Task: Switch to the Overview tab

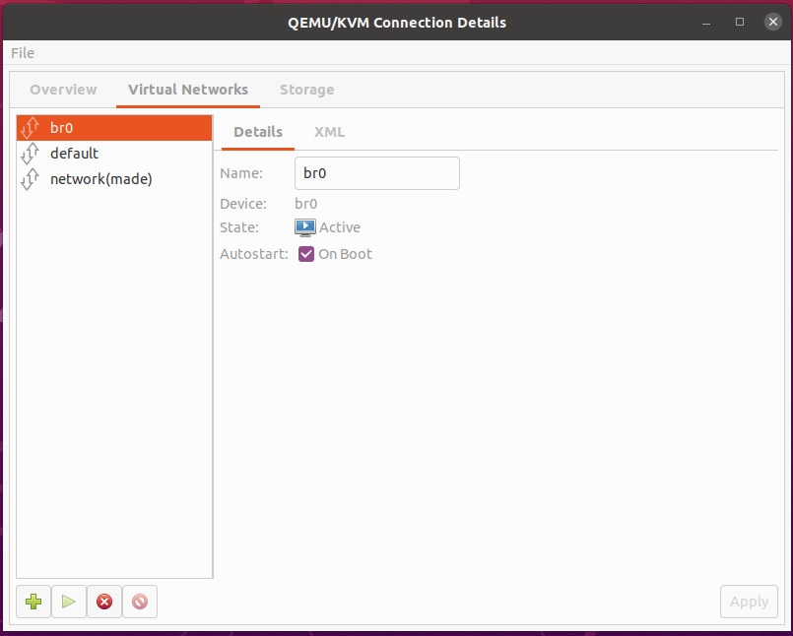Action: (63, 90)
